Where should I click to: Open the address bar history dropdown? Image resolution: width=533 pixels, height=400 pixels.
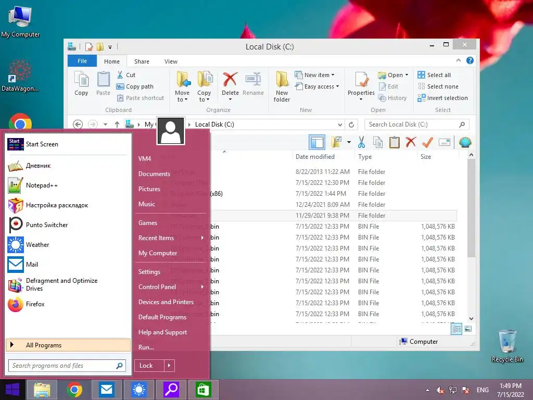(x=340, y=124)
